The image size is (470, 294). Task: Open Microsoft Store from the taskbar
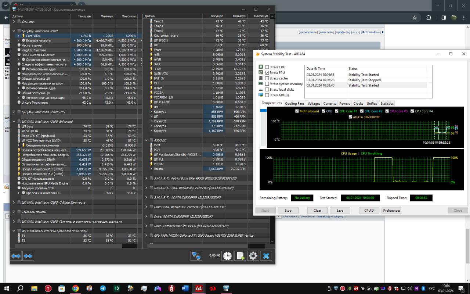62,288
